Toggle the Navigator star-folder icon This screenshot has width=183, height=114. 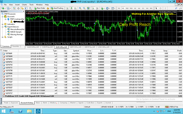click(x=22, y=8)
